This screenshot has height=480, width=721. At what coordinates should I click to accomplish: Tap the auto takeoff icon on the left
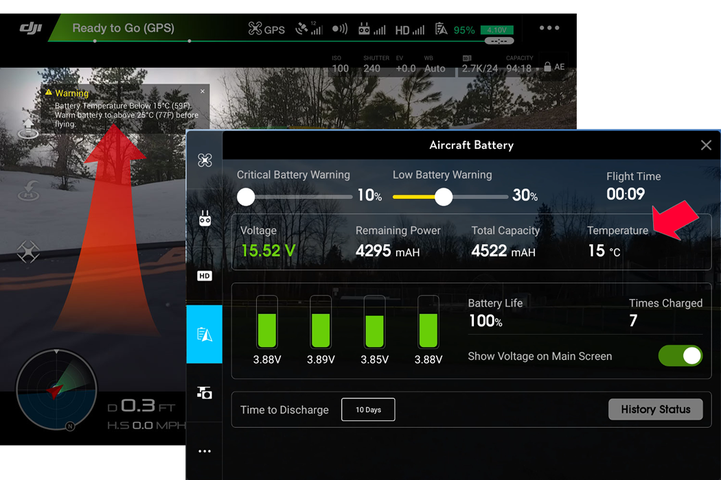click(x=28, y=128)
